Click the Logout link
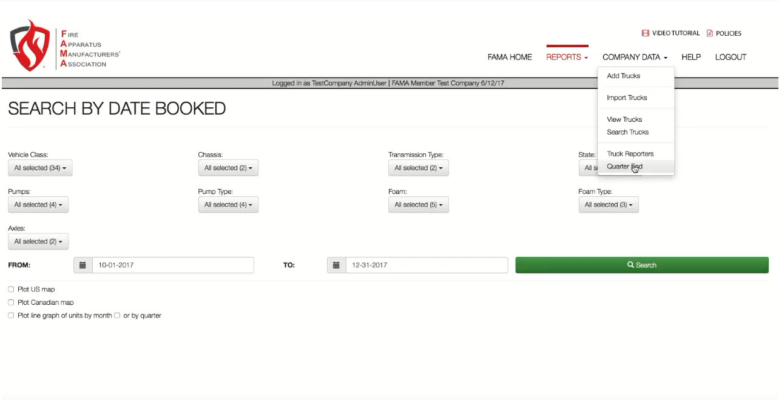The width and height of the screenshot is (779, 400). click(730, 57)
